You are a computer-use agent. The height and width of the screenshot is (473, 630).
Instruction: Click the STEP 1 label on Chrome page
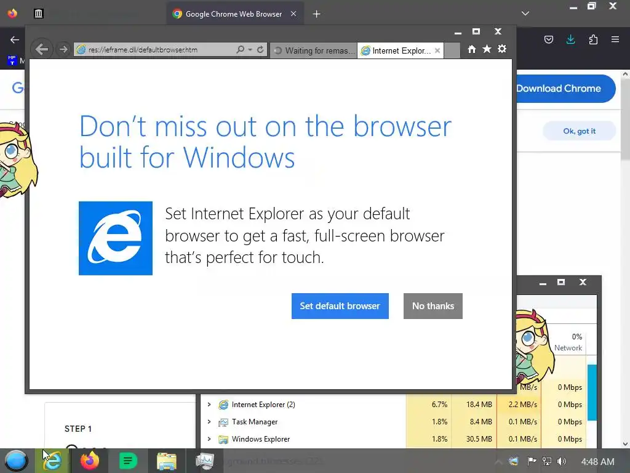coord(78,429)
